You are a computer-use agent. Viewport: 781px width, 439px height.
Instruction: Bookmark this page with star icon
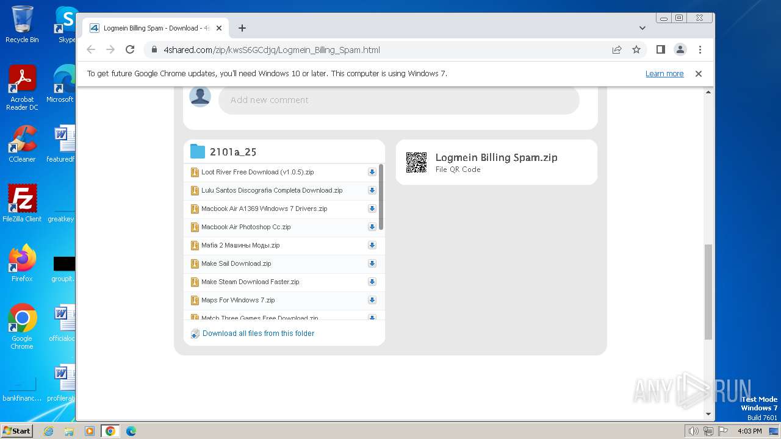tap(636, 49)
